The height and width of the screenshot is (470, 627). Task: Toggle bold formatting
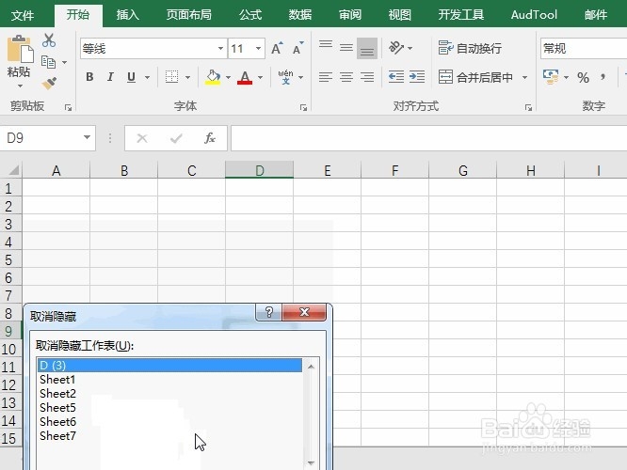pos(89,77)
